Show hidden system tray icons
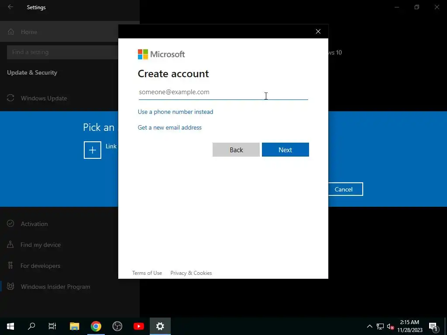 [369, 326]
